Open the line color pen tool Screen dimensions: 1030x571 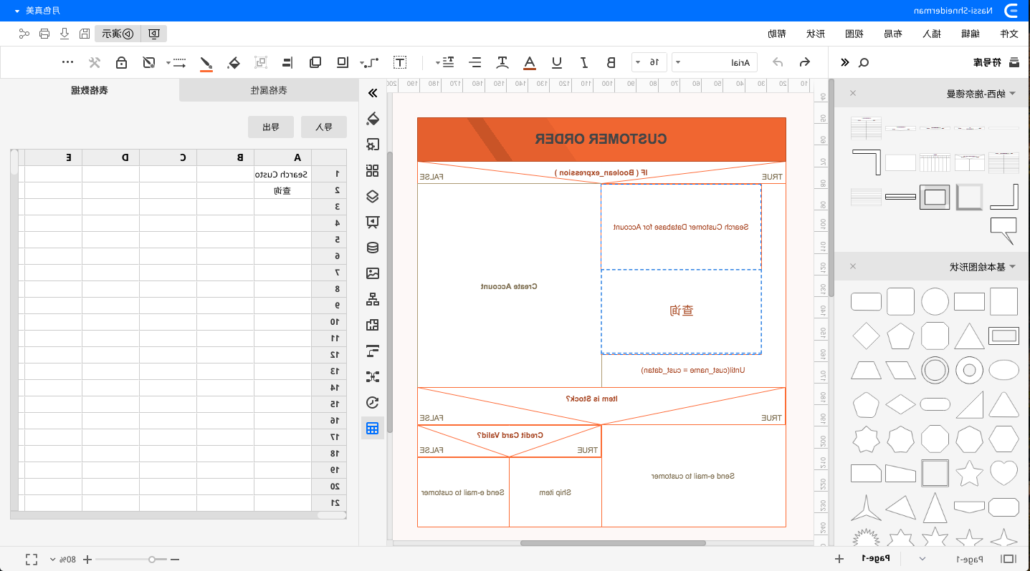206,63
